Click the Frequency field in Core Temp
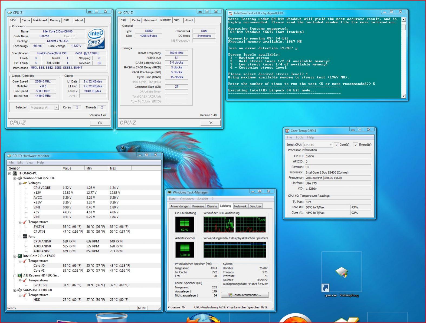 pyautogui.click(x=338, y=178)
